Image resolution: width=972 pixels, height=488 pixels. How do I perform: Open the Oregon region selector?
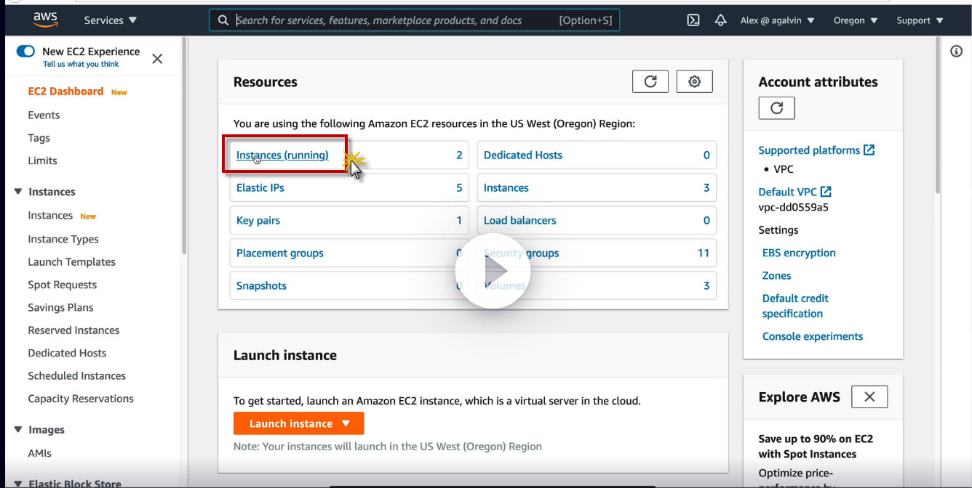[856, 20]
